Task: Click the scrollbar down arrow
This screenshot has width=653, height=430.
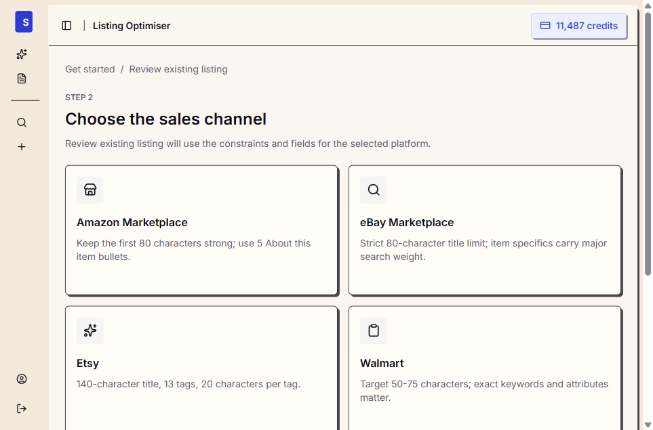Action: [648, 425]
